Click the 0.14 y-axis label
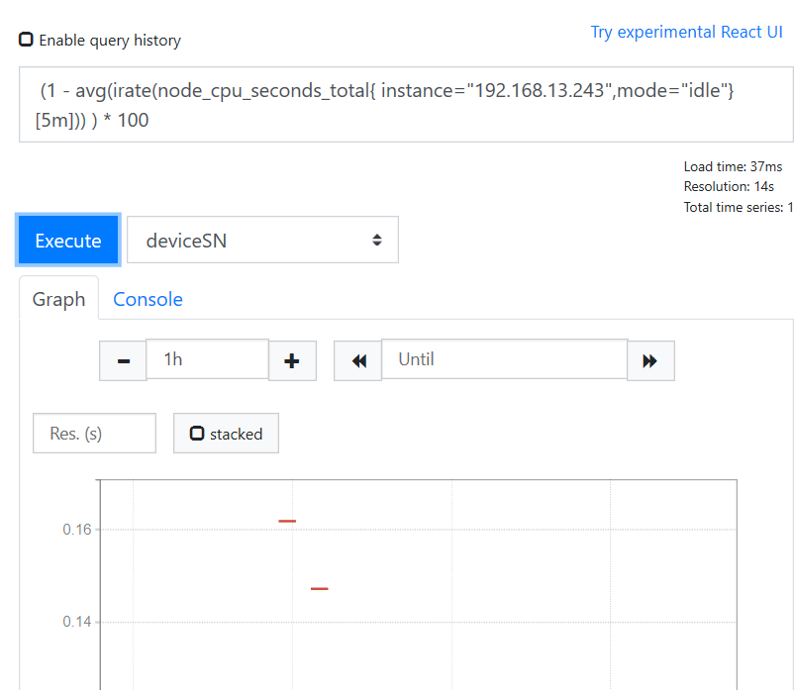 point(77,622)
